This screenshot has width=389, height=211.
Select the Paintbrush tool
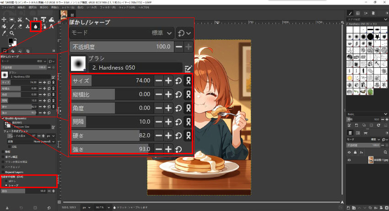tap(12, 26)
